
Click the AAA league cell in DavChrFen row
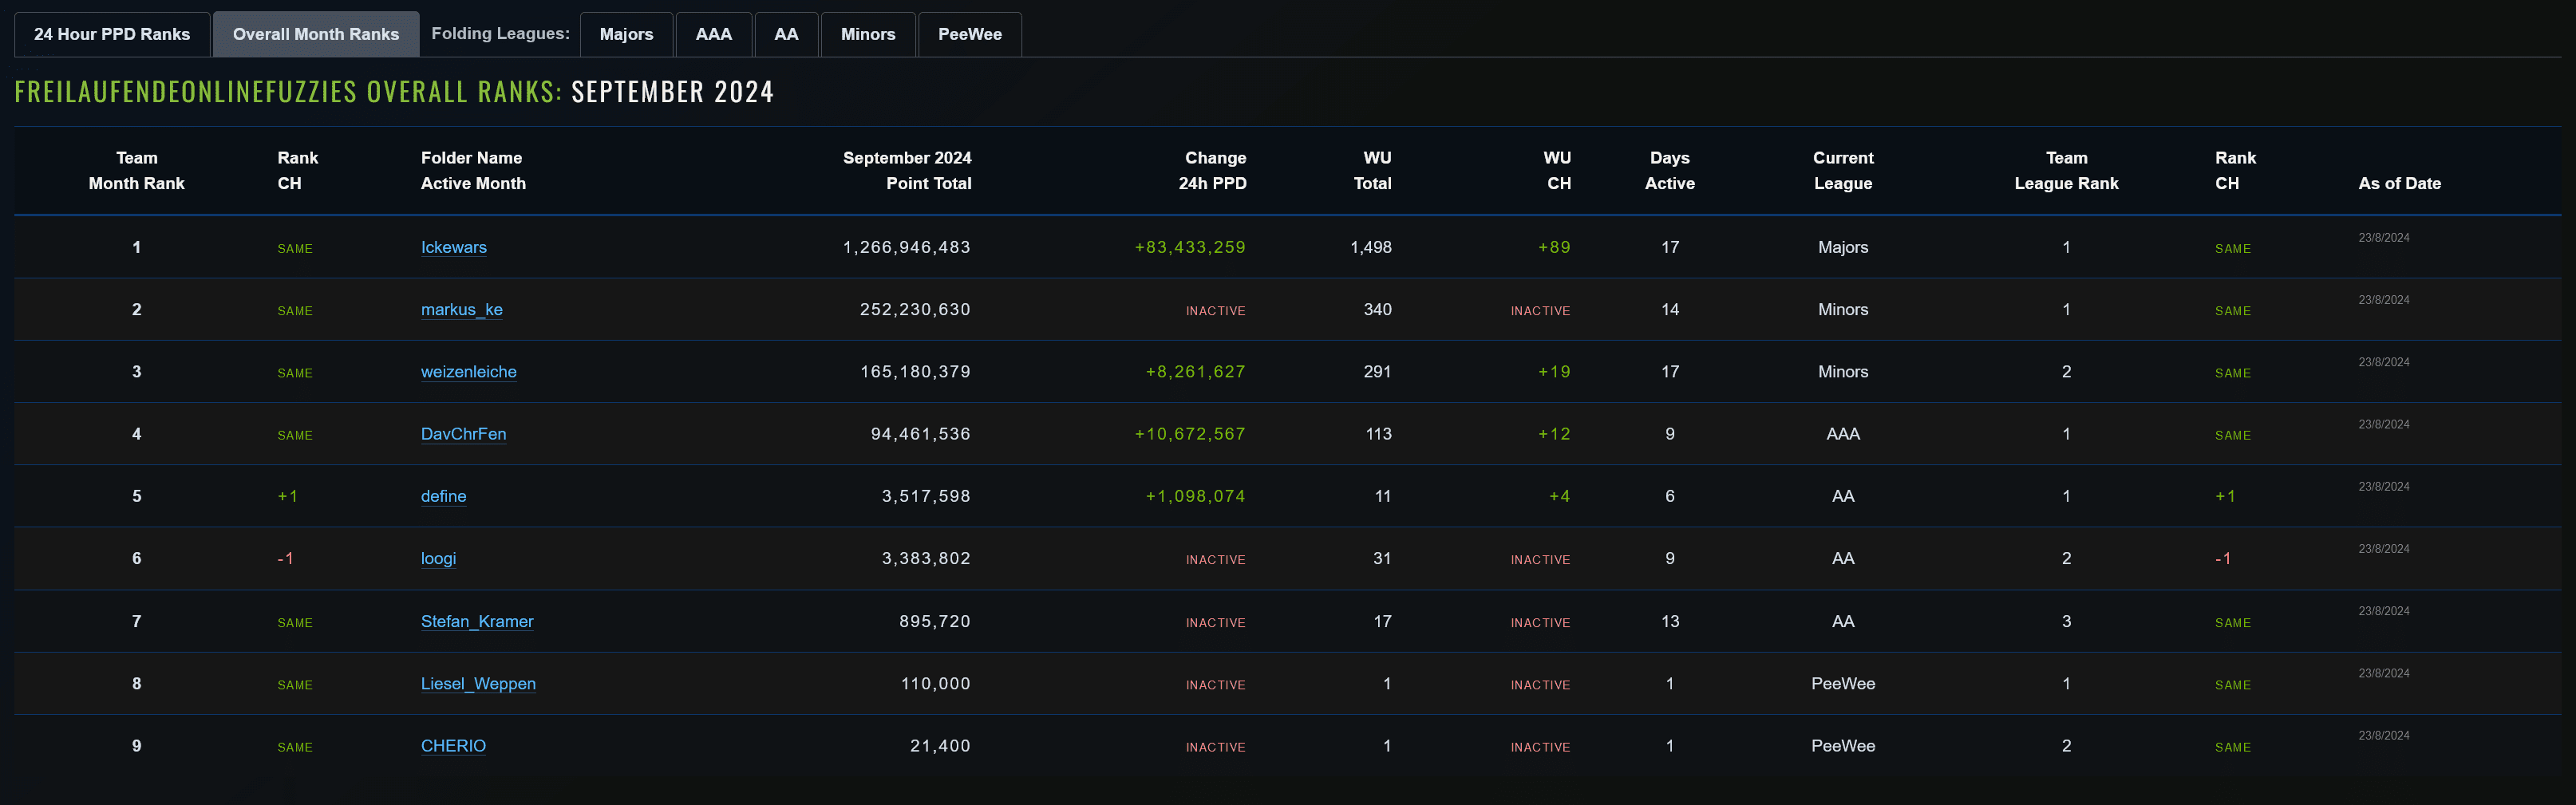point(1843,433)
